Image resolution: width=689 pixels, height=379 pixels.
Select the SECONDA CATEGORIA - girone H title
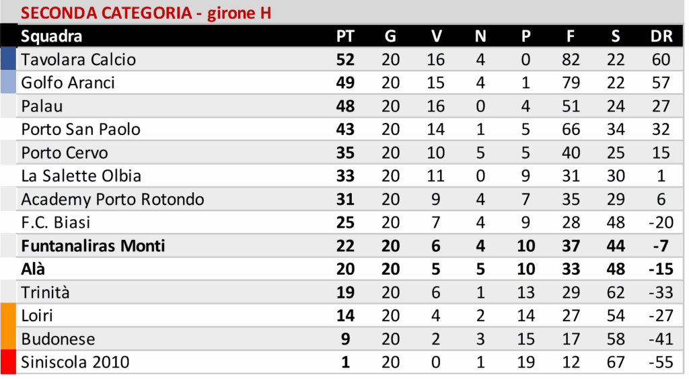click(146, 13)
